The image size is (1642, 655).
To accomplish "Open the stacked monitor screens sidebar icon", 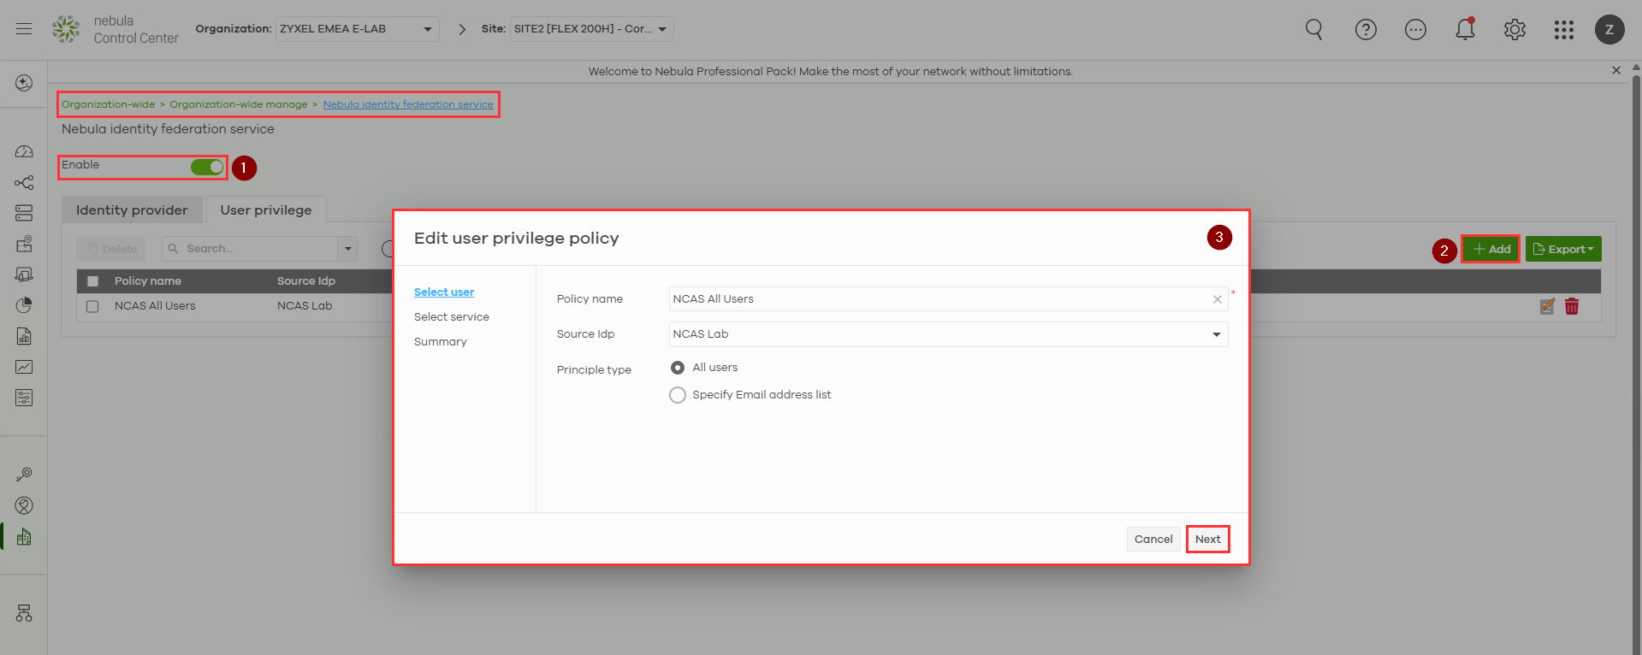I will [x=24, y=274].
